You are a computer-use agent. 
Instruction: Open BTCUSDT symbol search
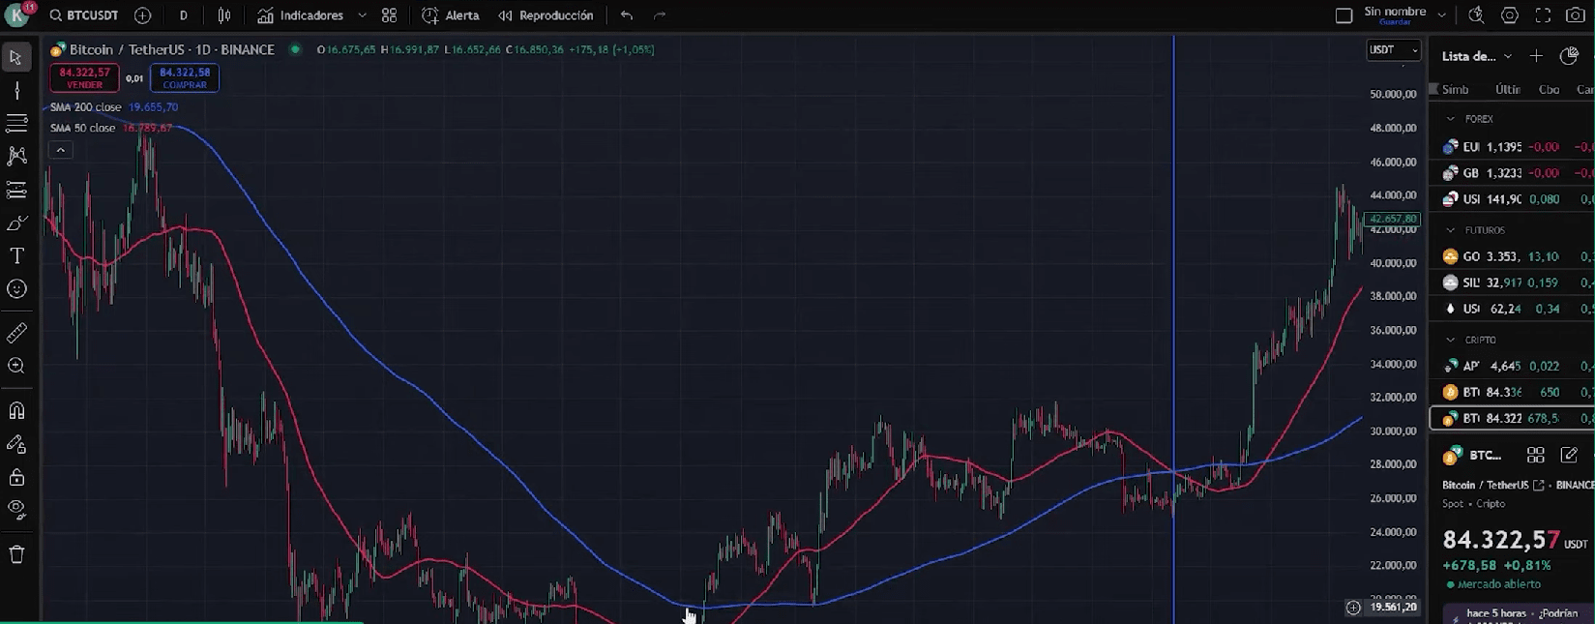(83, 15)
